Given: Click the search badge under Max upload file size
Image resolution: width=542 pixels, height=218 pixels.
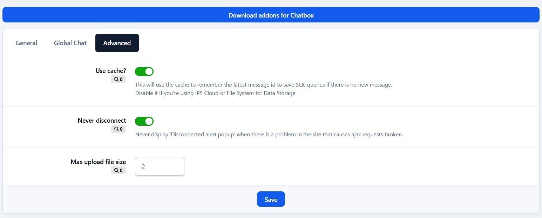Looking at the screenshot, I should tap(118, 171).
